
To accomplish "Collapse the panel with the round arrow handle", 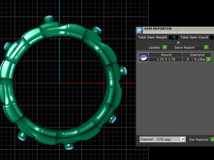I will click(178, 43).
